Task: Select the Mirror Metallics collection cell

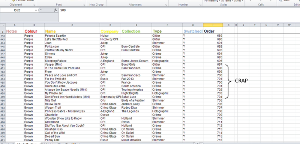Action: 136,140
